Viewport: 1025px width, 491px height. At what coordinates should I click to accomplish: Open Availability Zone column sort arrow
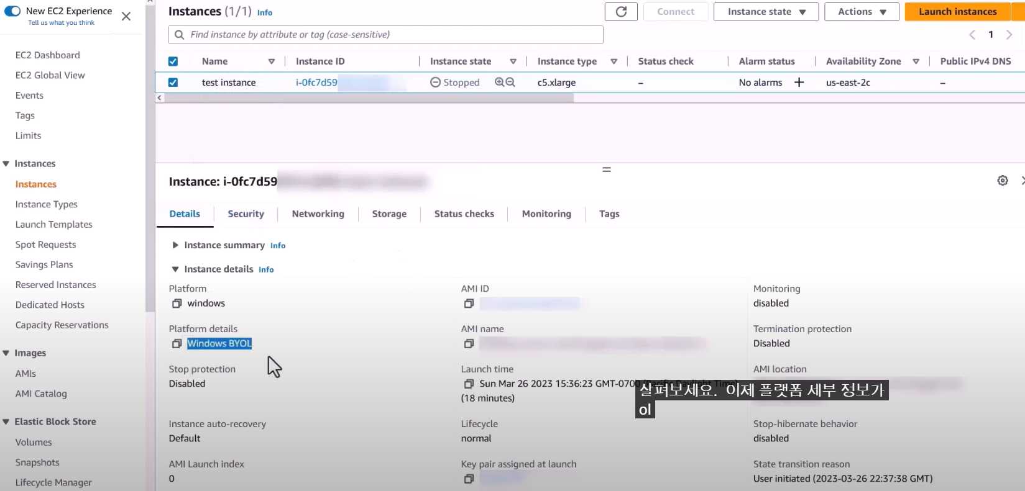click(x=916, y=61)
